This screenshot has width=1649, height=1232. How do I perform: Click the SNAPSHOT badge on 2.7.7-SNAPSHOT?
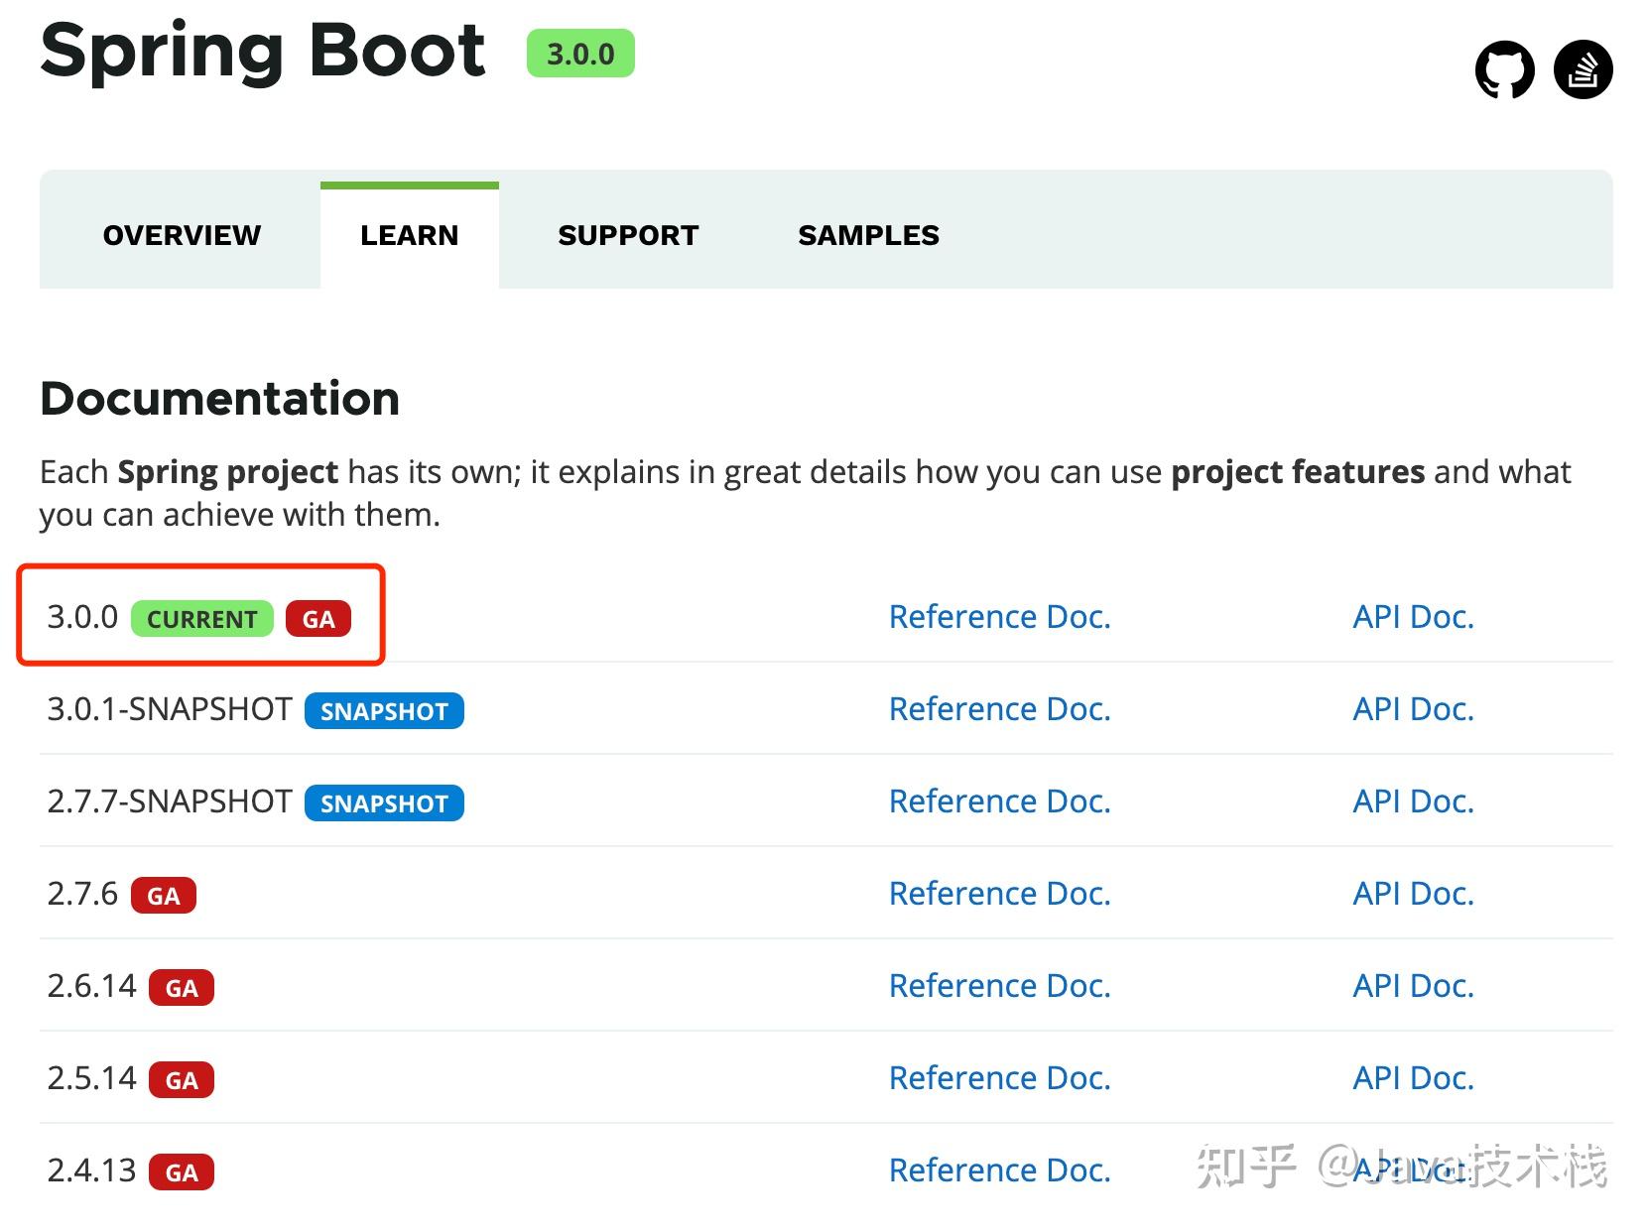click(x=384, y=803)
